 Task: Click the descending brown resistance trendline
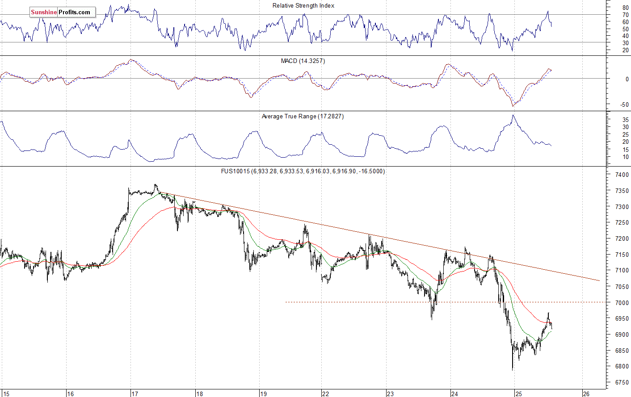380,237
